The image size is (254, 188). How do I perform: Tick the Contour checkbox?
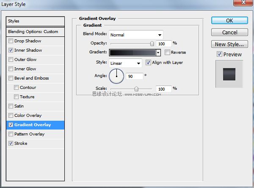click(x=16, y=88)
